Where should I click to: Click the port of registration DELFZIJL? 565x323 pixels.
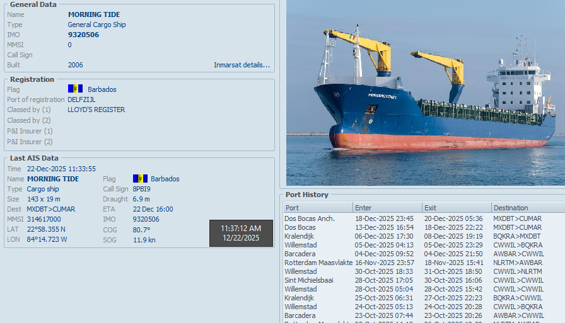(81, 99)
